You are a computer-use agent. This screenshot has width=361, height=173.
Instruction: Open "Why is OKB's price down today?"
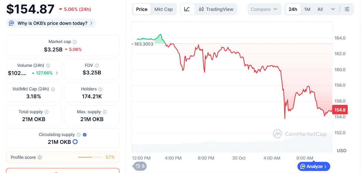(x=51, y=23)
